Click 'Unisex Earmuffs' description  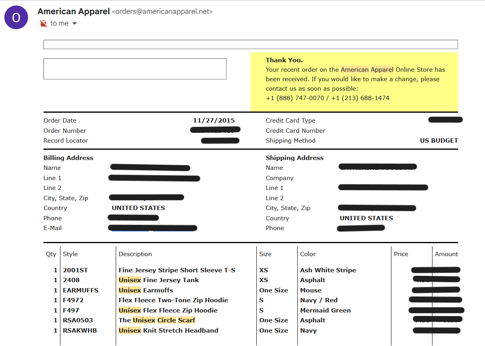tap(146, 290)
